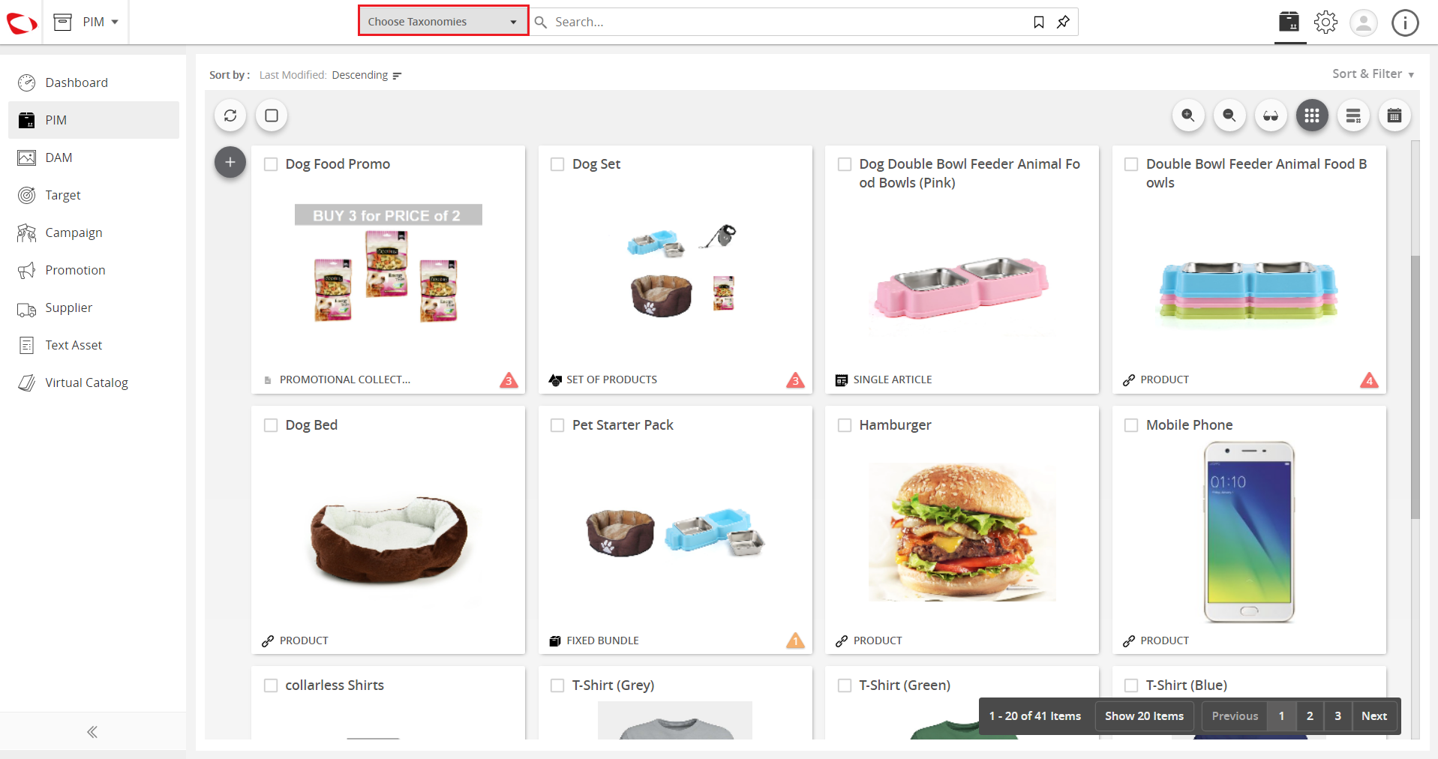Go to page 2
Image resolution: width=1438 pixels, height=759 pixels.
1310,716
